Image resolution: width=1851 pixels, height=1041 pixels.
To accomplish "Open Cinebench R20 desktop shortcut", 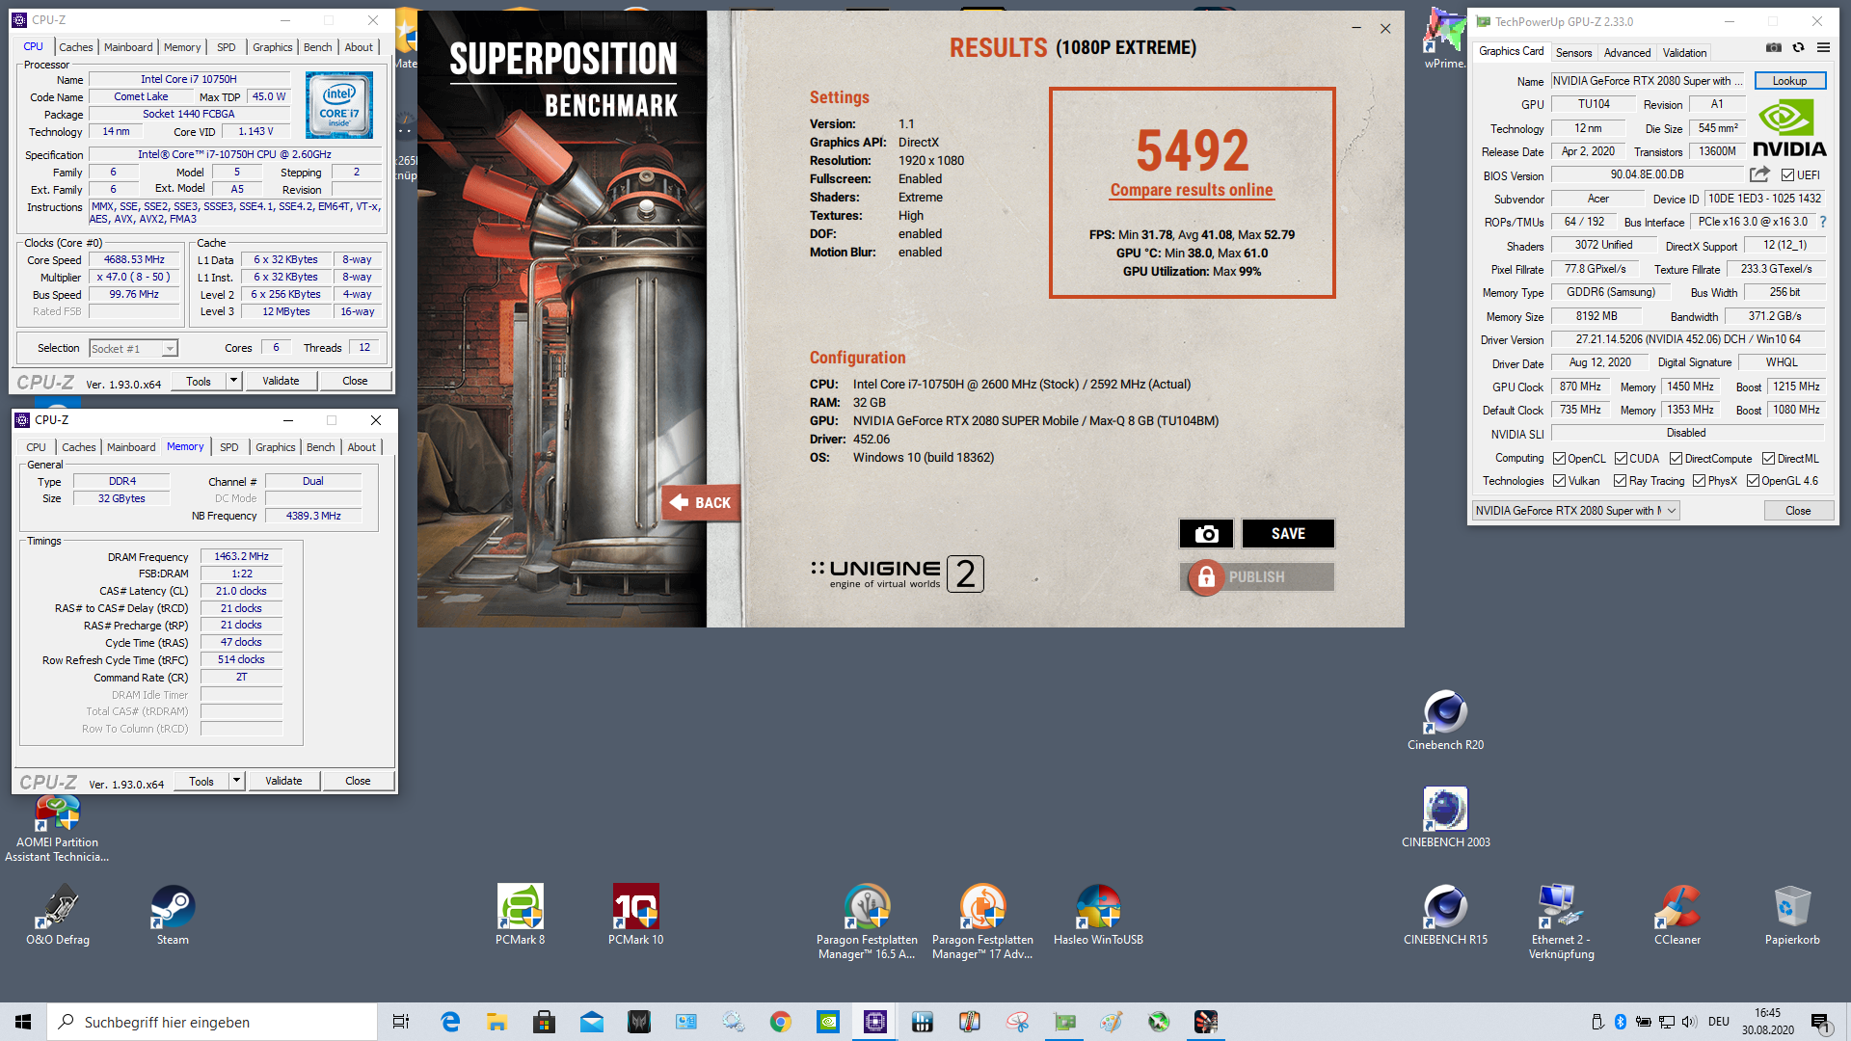I will pos(1445,721).
